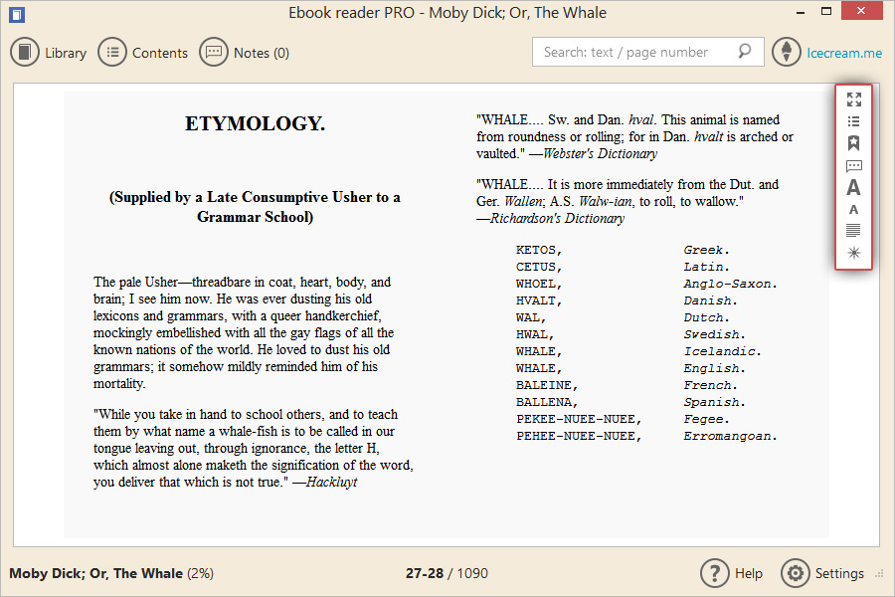The height and width of the screenshot is (597, 895).
Task: Click the Grammar School) subtitle line
Action: coord(255,217)
